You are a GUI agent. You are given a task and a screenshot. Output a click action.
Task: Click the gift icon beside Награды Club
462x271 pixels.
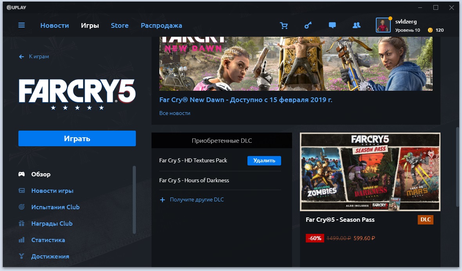coord(22,223)
